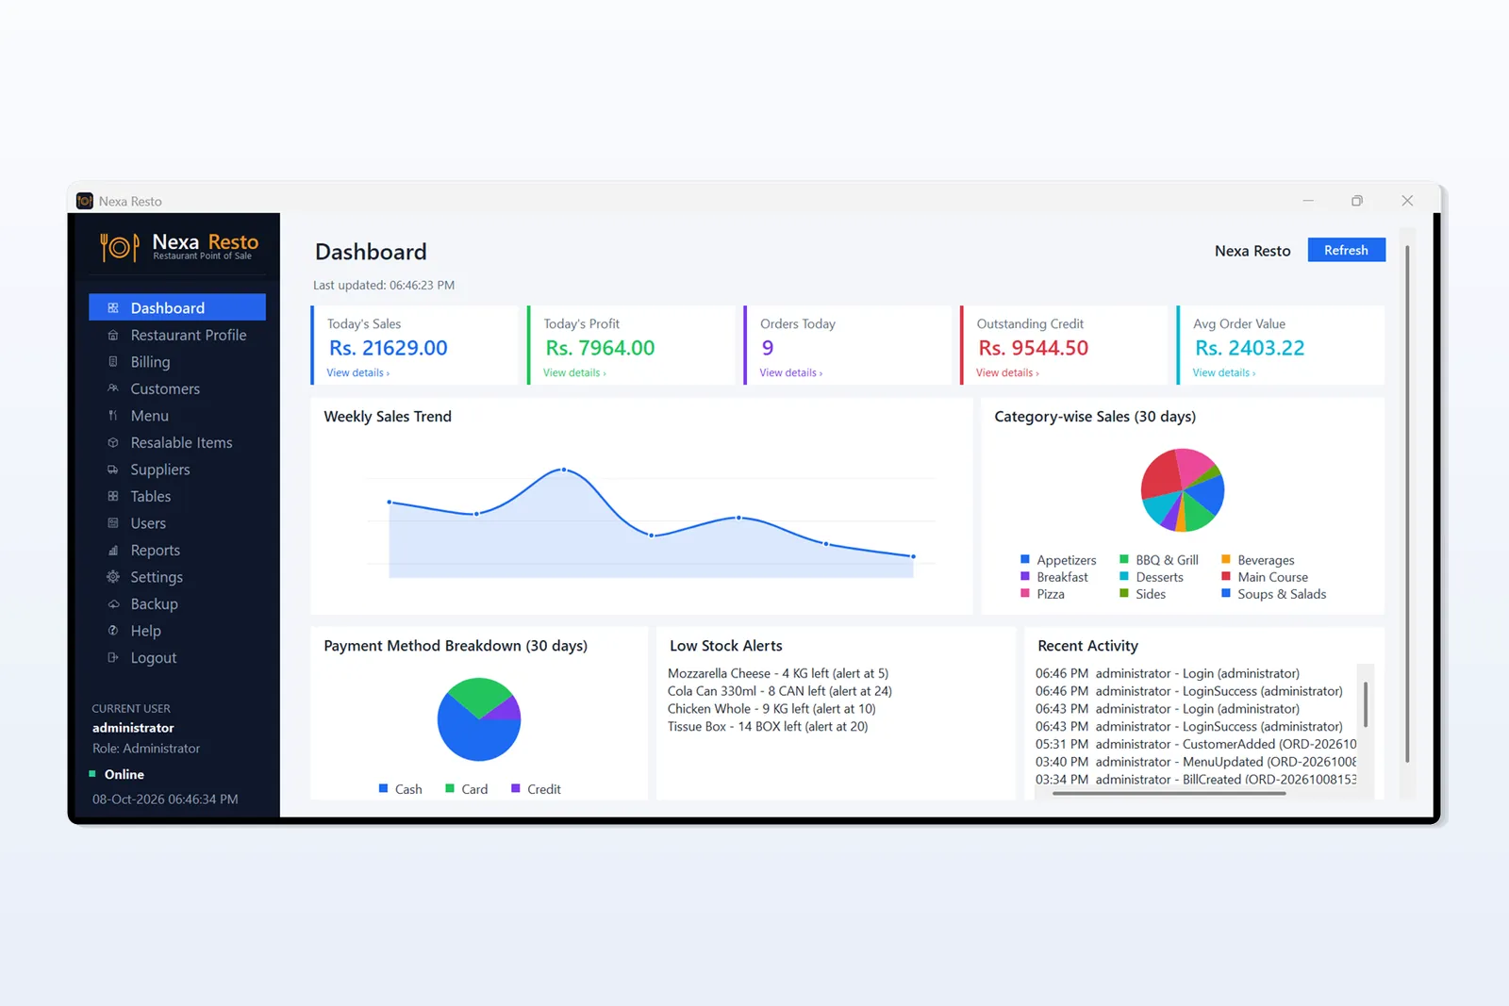Click the Nexa Resto title bar app icon
The width and height of the screenshot is (1509, 1006).
(x=85, y=201)
